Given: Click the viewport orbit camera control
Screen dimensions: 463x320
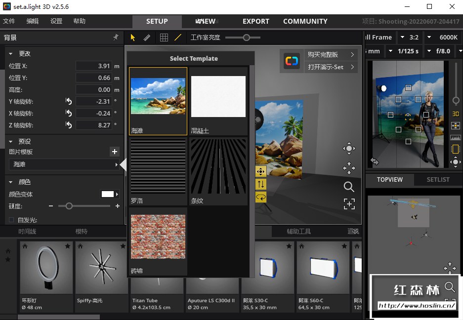Looking at the screenshot, I should click(349, 149).
